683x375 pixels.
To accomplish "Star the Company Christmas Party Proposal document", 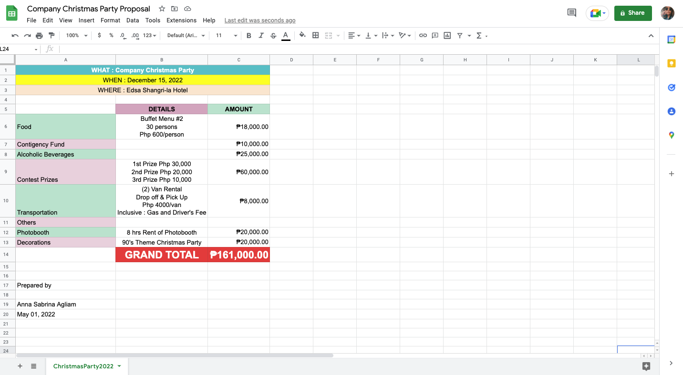I will click(x=162, y=9).
